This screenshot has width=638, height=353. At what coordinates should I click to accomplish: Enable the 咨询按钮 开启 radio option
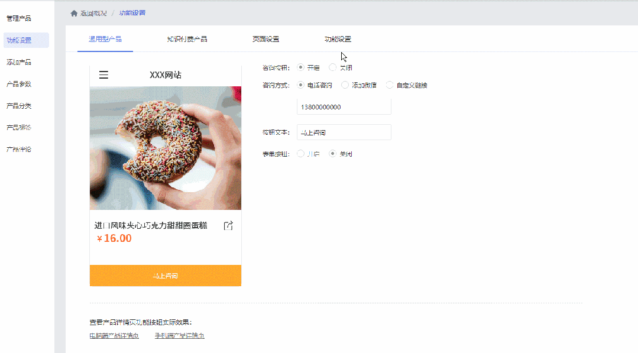(x=301, y=67)
